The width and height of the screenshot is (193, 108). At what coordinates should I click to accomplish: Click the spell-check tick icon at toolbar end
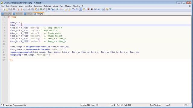pos(111,9)
